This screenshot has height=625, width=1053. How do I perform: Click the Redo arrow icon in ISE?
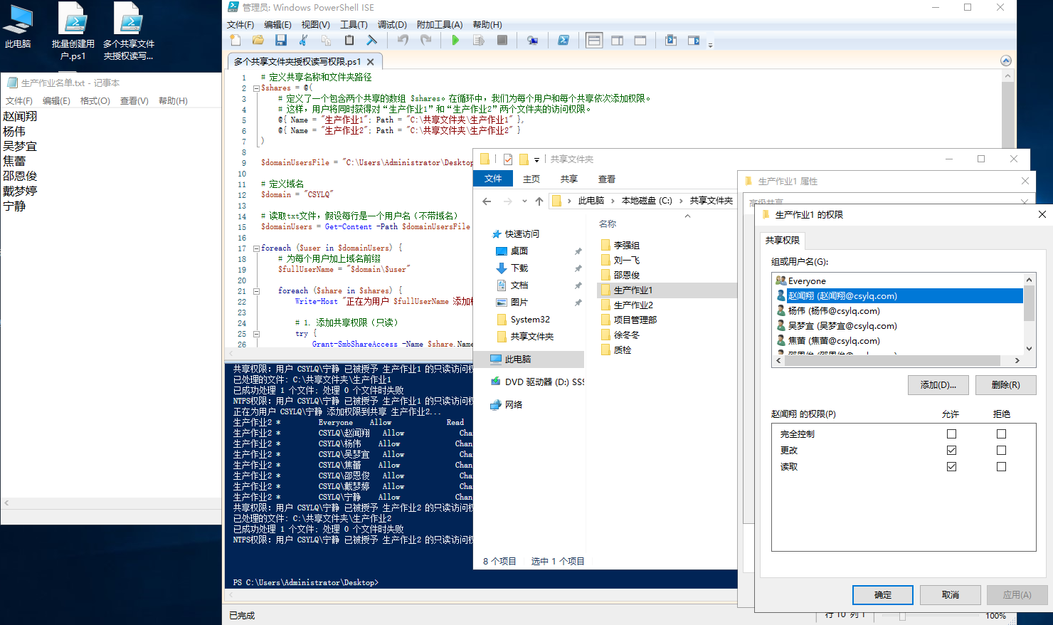(x=426, y=41)
